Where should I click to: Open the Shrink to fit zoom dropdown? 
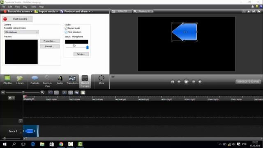(x=143, y=12)
